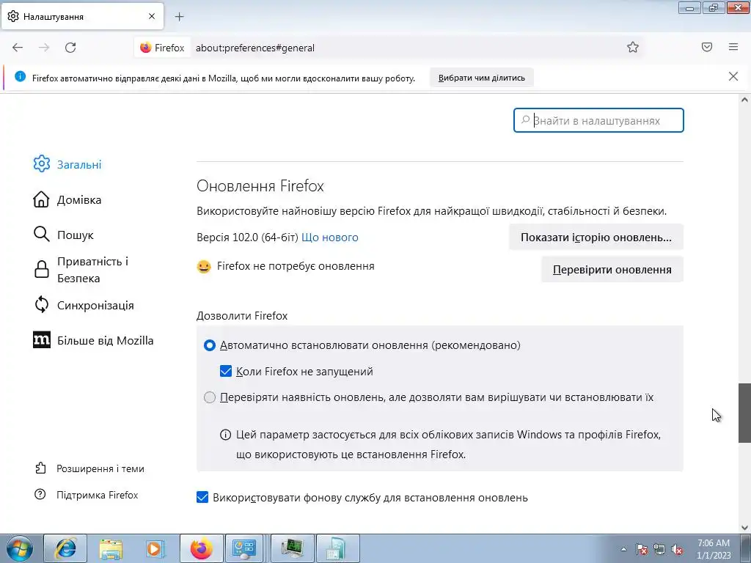Select Автоматично встановлювати оновлення radio

(210, 345)
